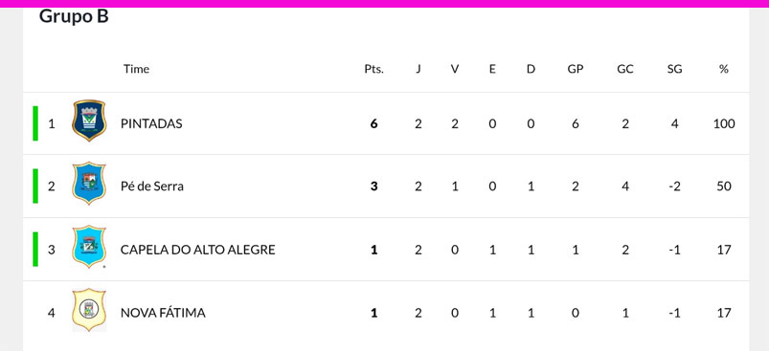Viewport: 769px width, 351px height.
Task: Select the GP column header
Action: pos(576,69)
